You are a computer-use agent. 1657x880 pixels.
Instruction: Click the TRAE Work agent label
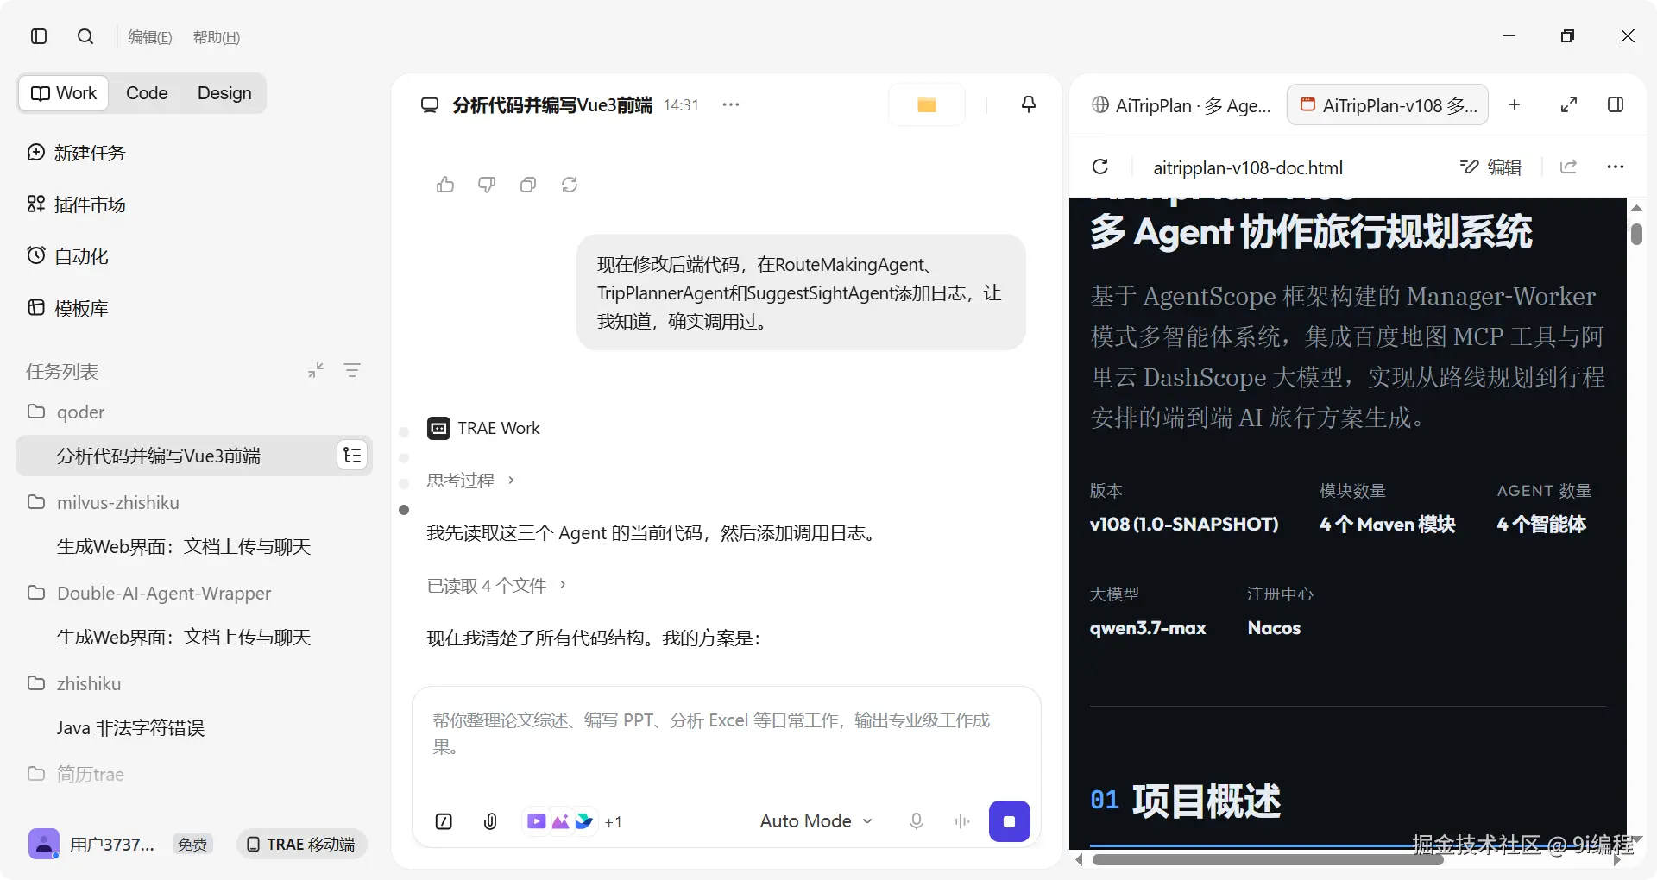pos(483,428)
